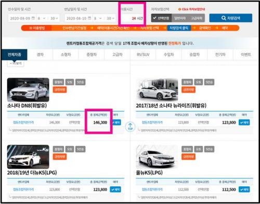Switch to the 승합차 tab
This screenshot has height=204, width=260.
tap(194, 55)
